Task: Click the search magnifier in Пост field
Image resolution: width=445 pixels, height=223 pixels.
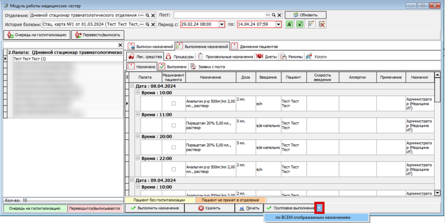Action: (x=274, y=15)
